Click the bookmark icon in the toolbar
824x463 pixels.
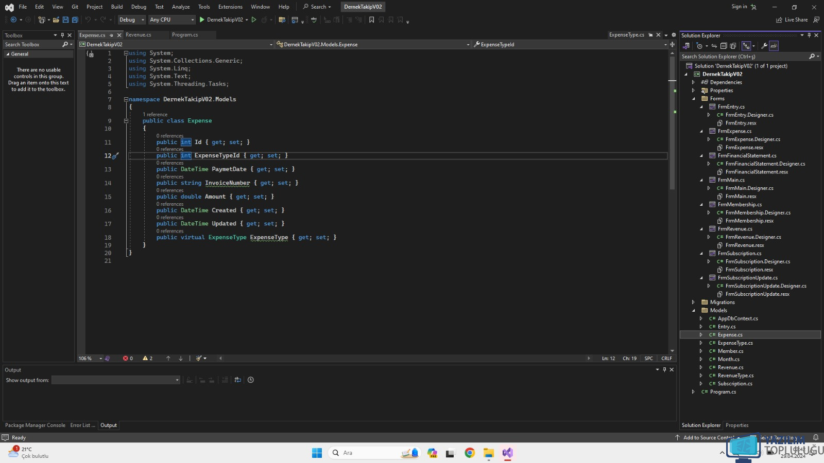pyautogui.click(x=371, y=20)
